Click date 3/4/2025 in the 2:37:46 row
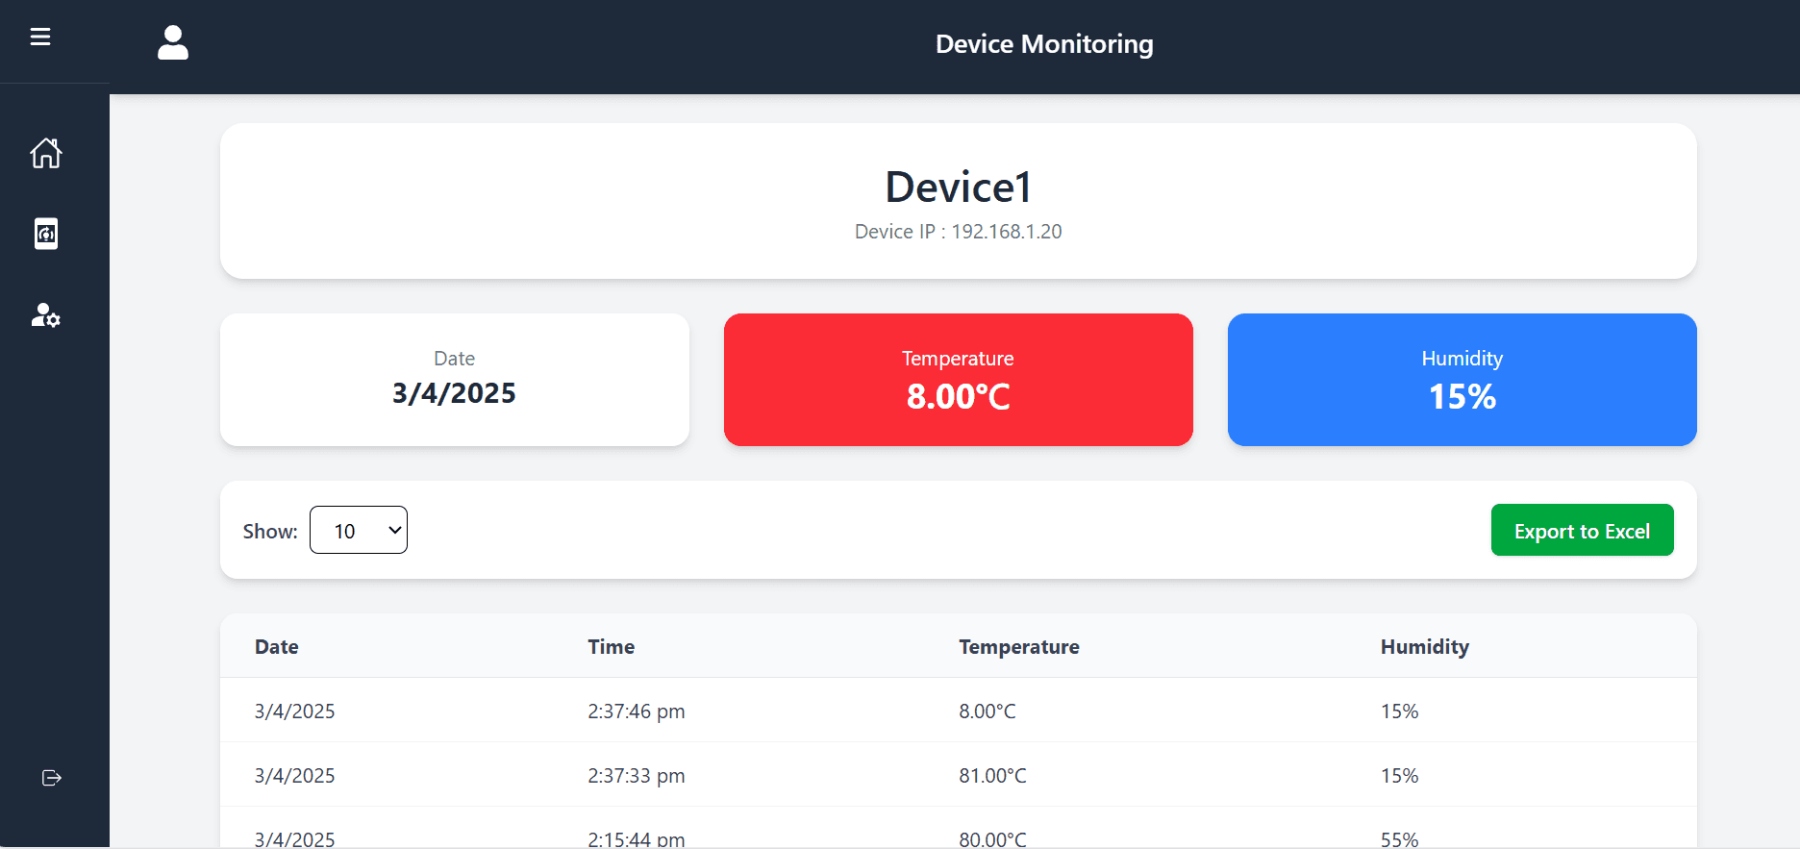 pyautogui.click(x=295, y=712)
